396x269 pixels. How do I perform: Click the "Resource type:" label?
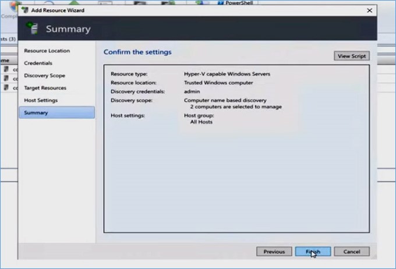point(129,74)
